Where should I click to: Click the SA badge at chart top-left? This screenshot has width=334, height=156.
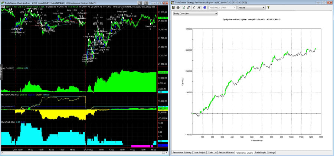(x=3, y=7)
